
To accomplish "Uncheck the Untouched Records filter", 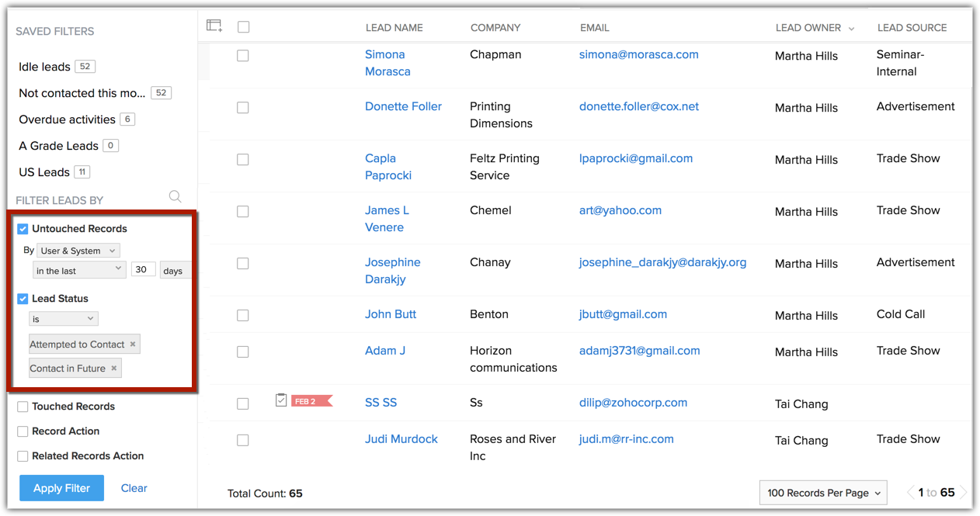I will coord(23,228).
